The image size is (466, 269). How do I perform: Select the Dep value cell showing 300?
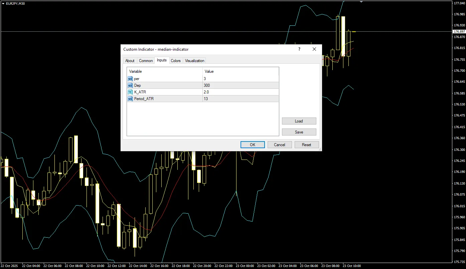(x=240, y=85)
